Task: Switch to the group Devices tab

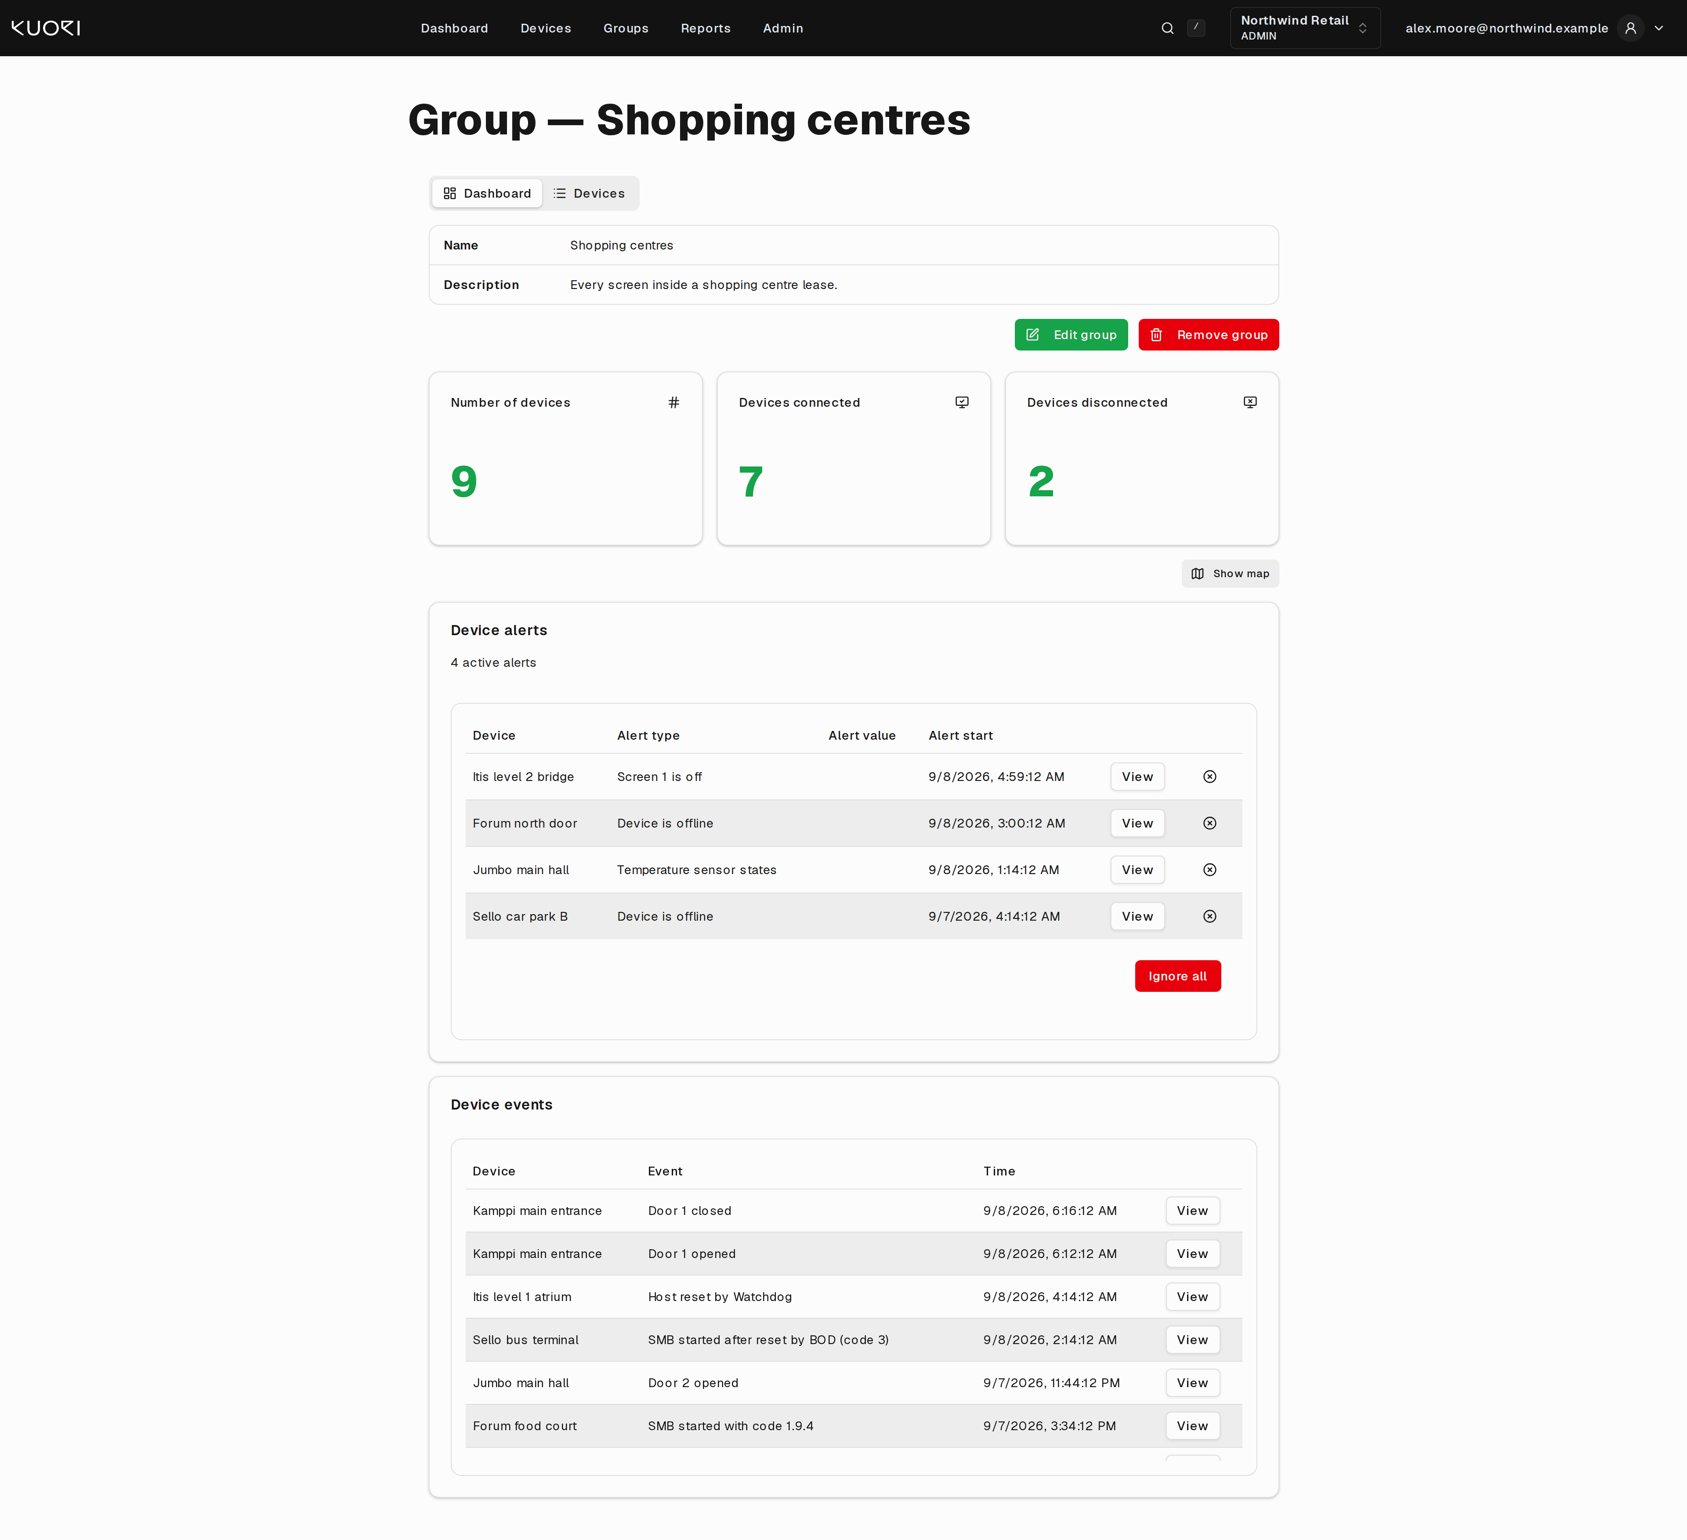Action: click(589, 193)
